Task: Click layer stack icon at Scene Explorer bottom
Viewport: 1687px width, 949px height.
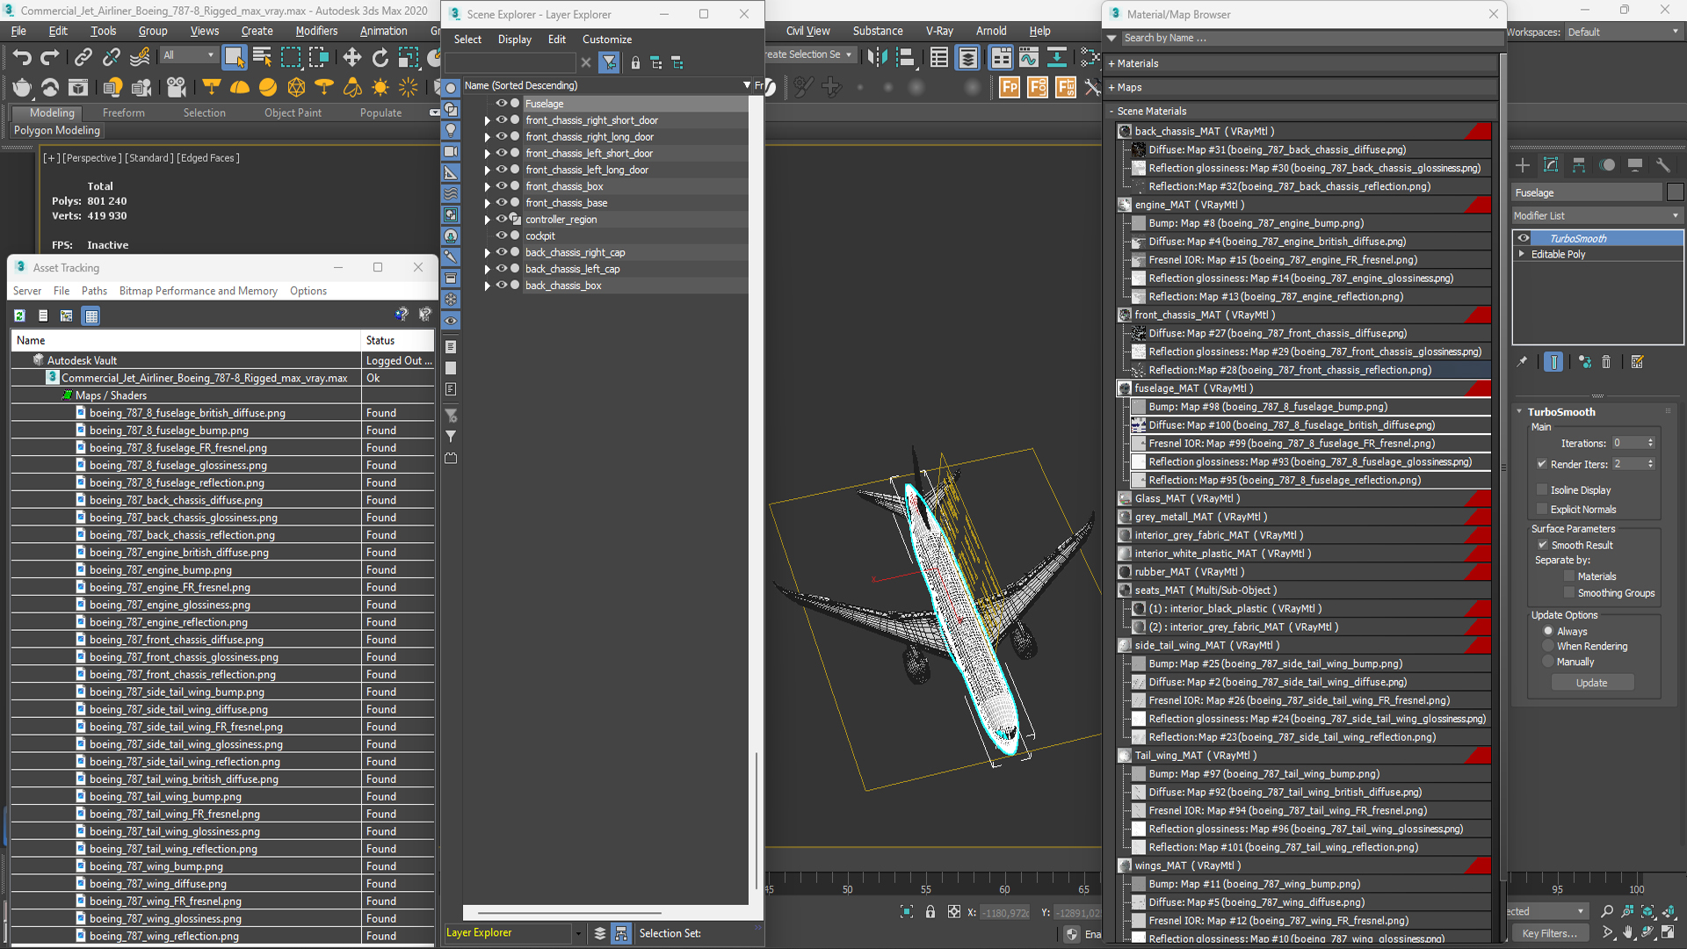Action: 600,933
